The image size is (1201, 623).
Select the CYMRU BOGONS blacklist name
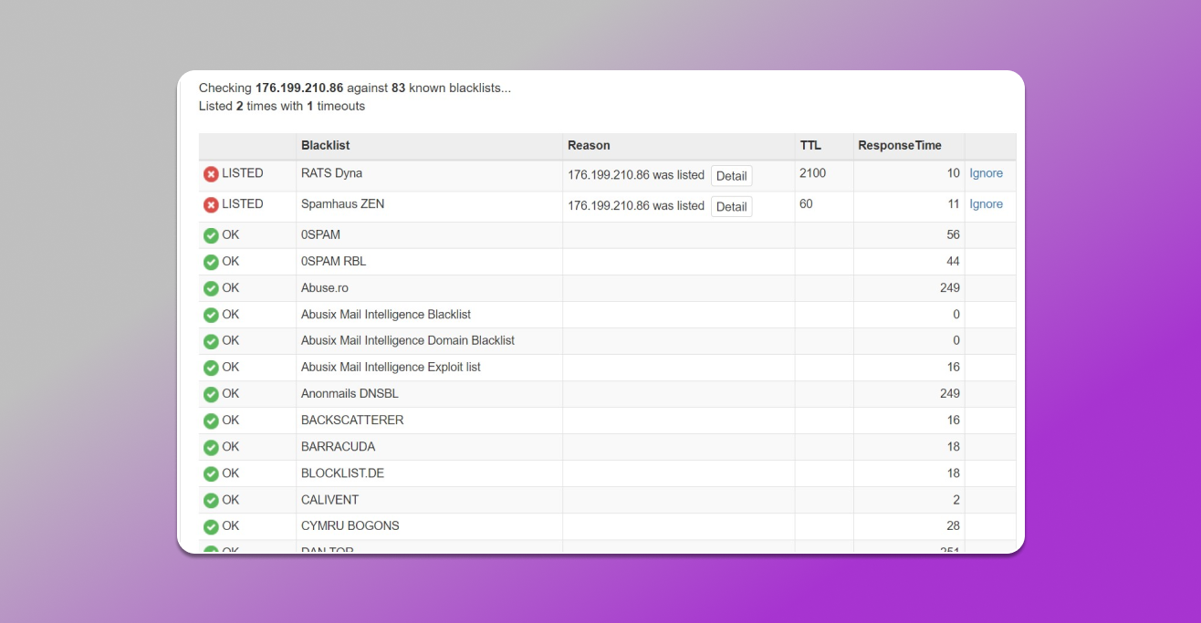click(350, 525)
